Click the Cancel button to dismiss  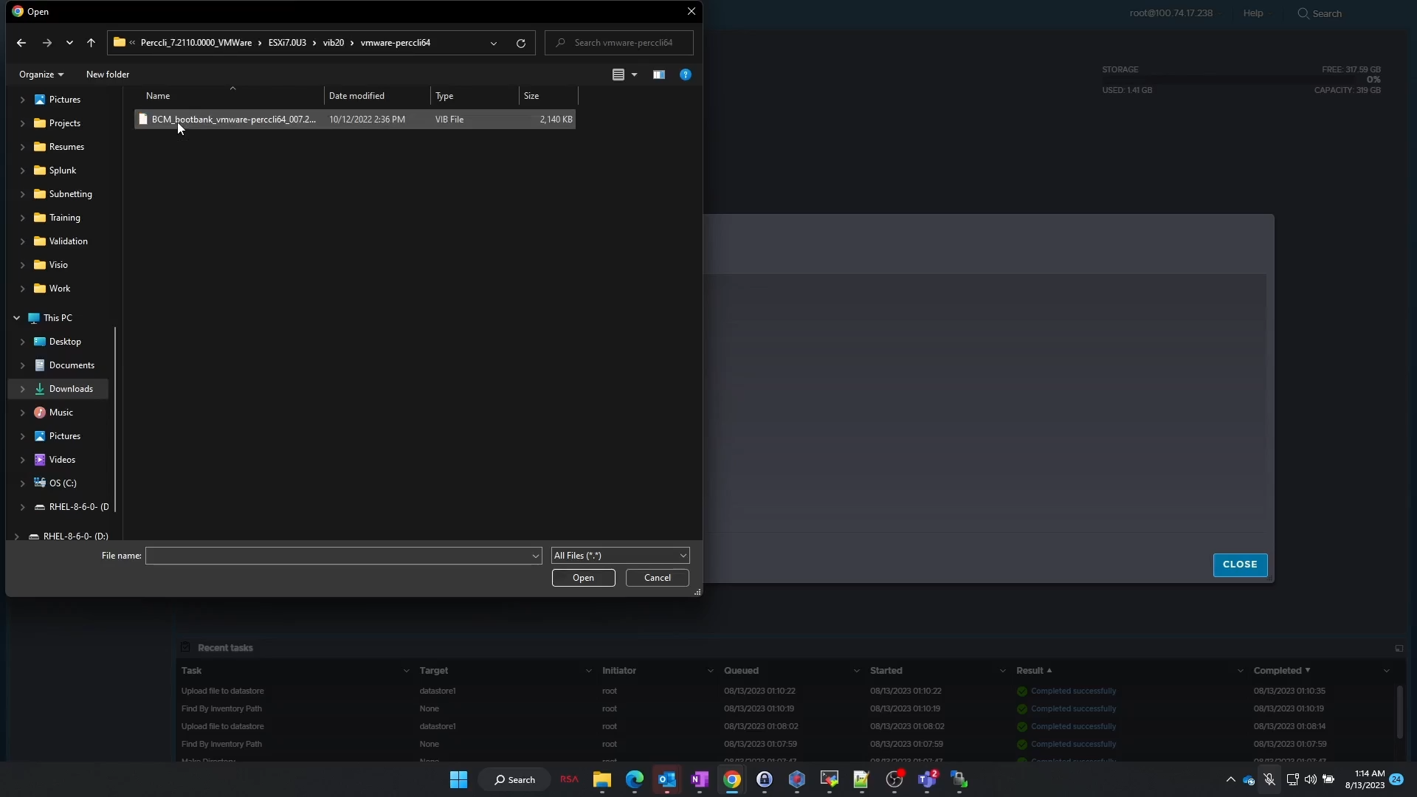tap(657, 577)
